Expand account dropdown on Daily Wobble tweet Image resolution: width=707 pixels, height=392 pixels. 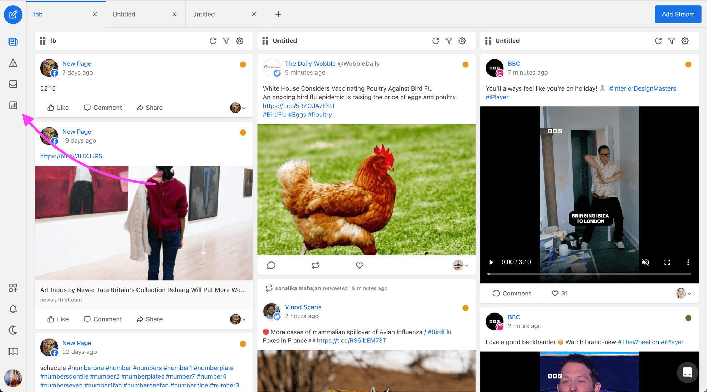[x=461, y=265]
